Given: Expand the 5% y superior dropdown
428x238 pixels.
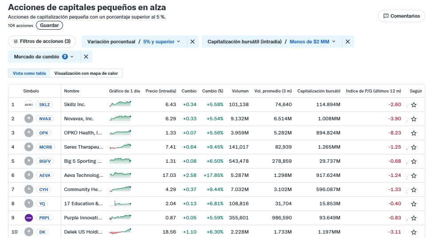Looking at the screenshot, I should (x=162, y=42).
